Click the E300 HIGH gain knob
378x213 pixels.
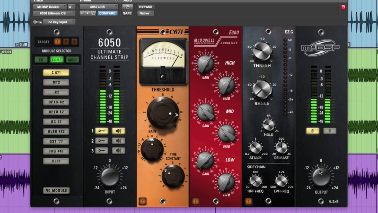pyautogui.click(x=205, y=64)
